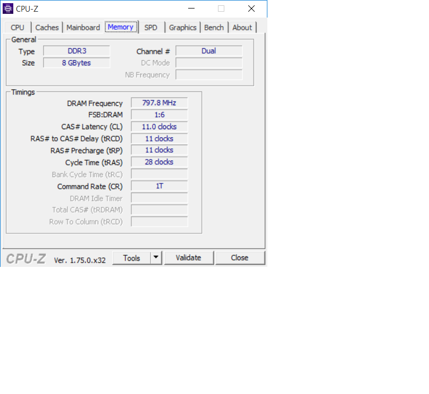This screenshot has height=394, width=429.
Task: Select the Memory tab
Action: point(121,27)
